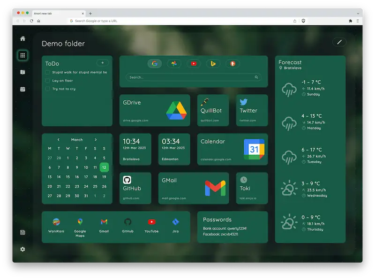Click Wednesday partly cloudy forecast icon
Screen dimensions: 375x279
[x=289, y=188]
